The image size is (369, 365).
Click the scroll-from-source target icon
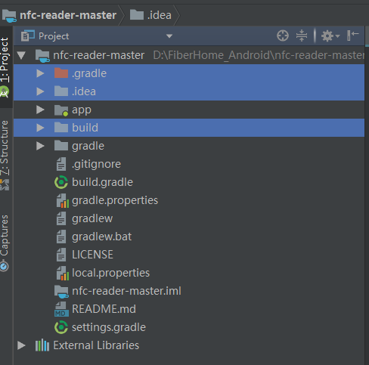(283, 36)
